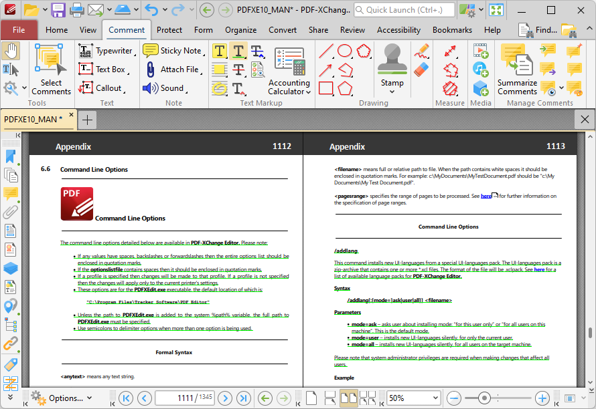The height and width of the screenshot is (409, 596).
Task: Switch to the Convert tab
Action: click(x=283, y=30)
